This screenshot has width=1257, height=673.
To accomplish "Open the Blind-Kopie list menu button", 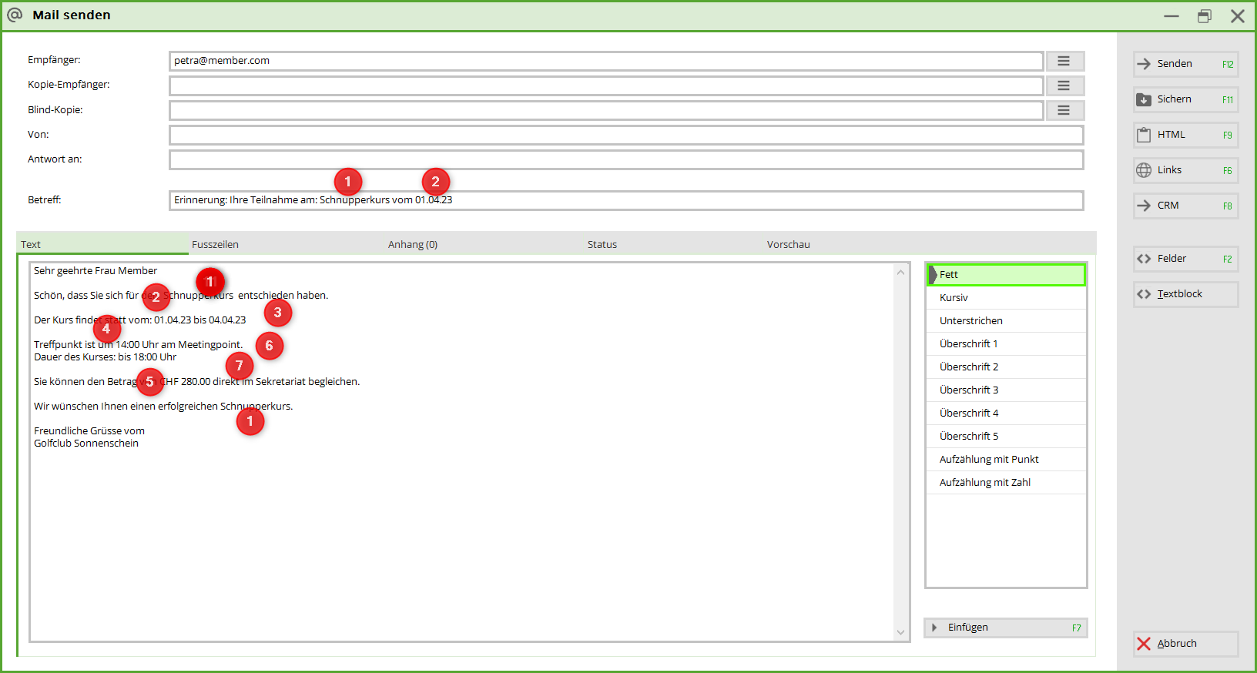I will [x=1064, y=110].
